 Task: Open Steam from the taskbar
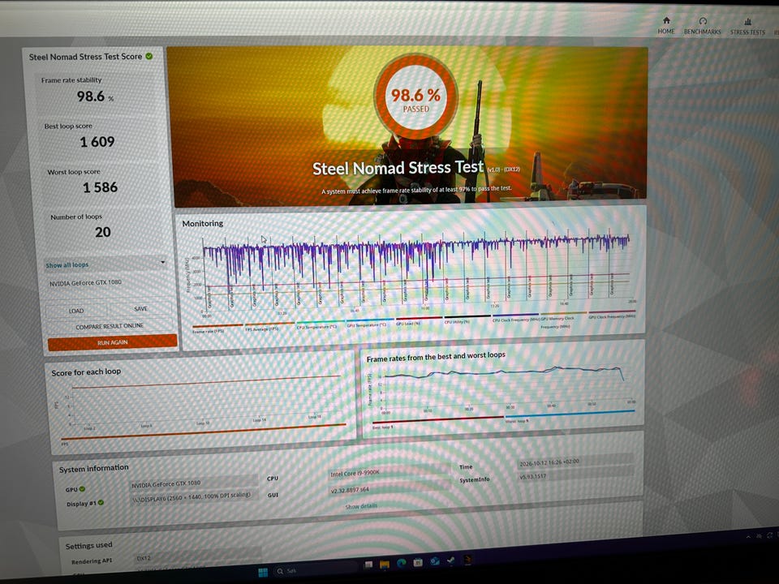pyautogui.click(x=450, y=560)
